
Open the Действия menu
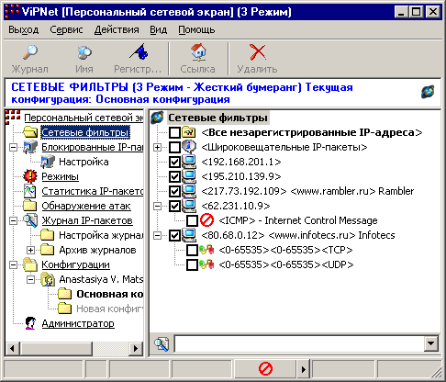click(x=117, y=29)
